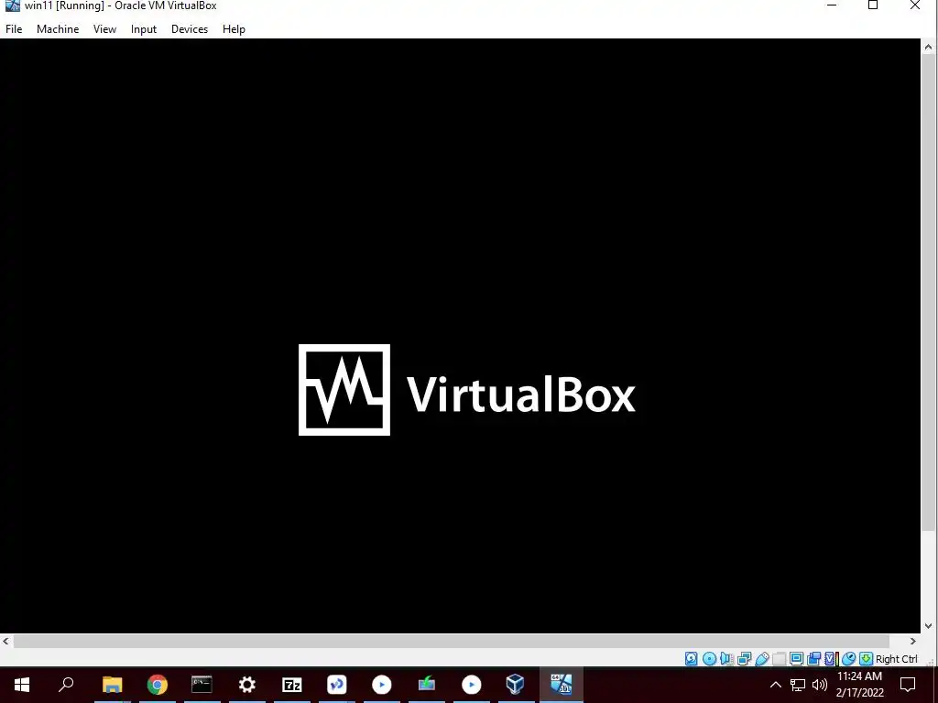Open the Help menu

(x=234, y=28)
